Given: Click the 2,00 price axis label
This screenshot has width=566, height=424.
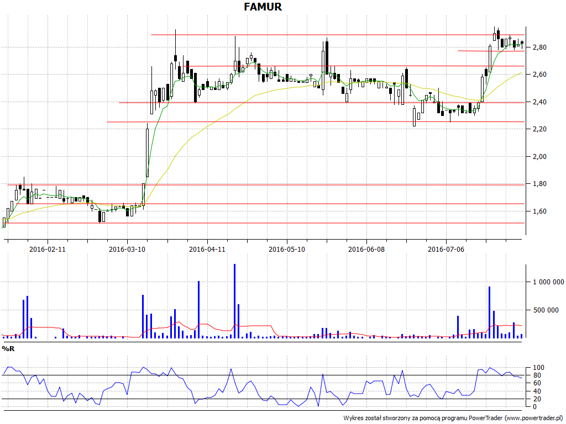Looking at the screenshot, I should click(539, 156).
